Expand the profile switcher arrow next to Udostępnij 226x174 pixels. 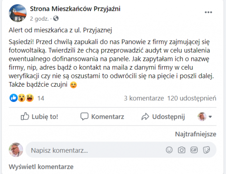click(x=210, y=117)
